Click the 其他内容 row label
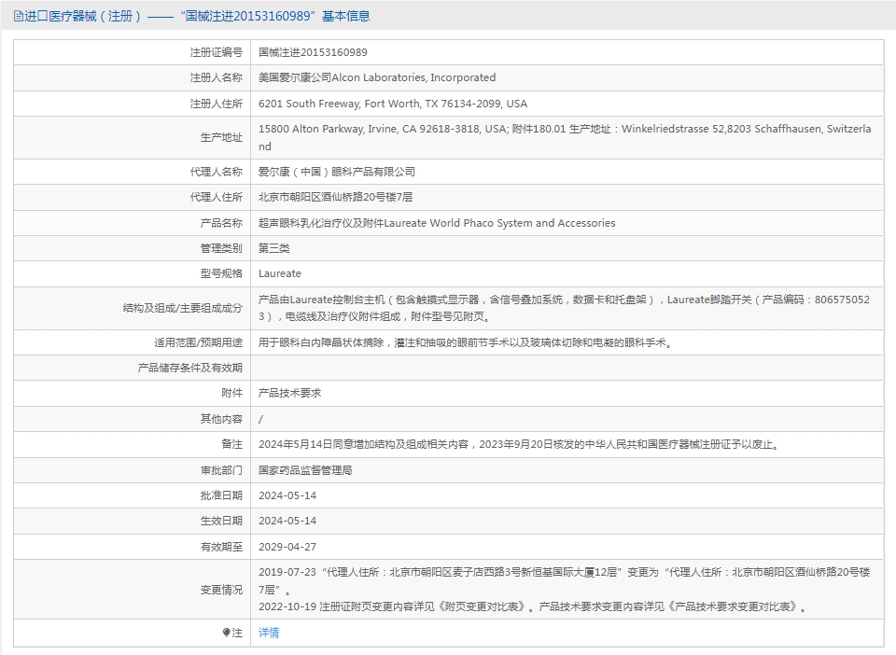 [x=221, y=419]
